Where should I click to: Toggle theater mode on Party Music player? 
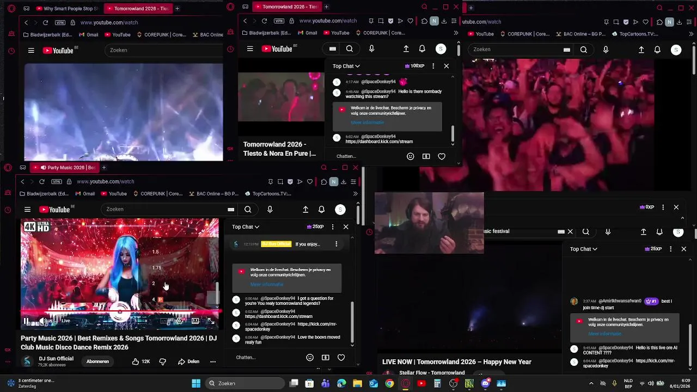pyautogui.click(x=195, y=321)
